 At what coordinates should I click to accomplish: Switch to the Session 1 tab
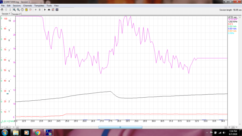pos(6,14)
